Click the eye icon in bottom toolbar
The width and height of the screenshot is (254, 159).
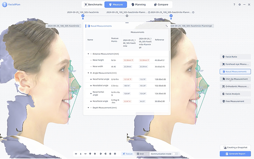click(76, 154)
